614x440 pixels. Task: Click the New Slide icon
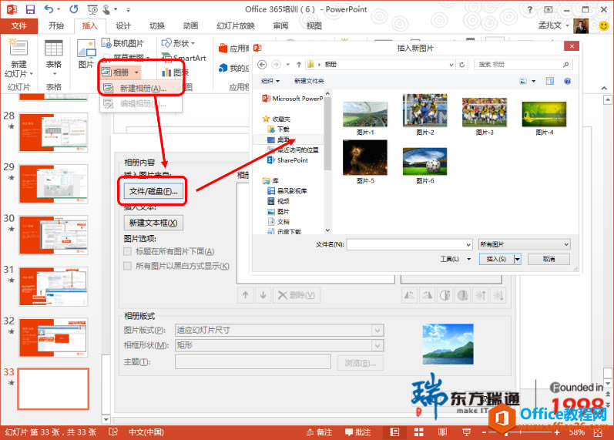[x=18, y=49]
